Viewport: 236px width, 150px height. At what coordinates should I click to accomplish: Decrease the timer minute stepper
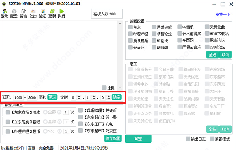click(94, 99)
